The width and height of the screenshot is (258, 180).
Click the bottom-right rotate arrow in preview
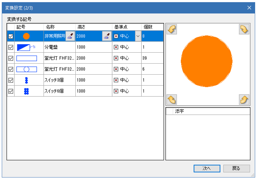pyautogui.click(x=244, y=99)
